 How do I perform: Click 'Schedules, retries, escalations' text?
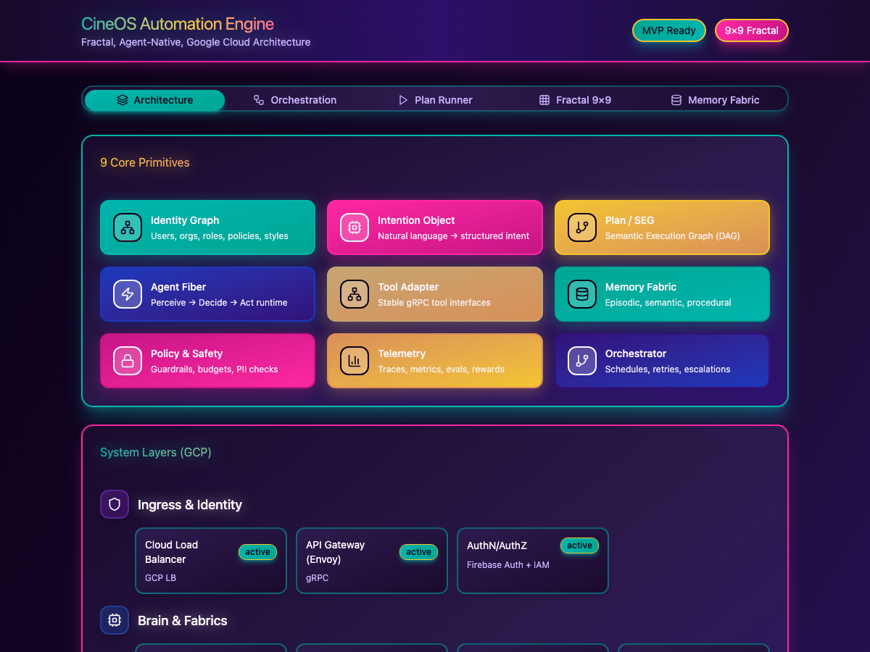tap(668, 369)
